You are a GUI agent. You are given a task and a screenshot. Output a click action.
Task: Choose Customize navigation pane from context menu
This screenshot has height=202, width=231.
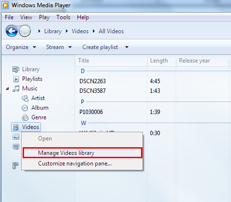(x=82, y=164)
